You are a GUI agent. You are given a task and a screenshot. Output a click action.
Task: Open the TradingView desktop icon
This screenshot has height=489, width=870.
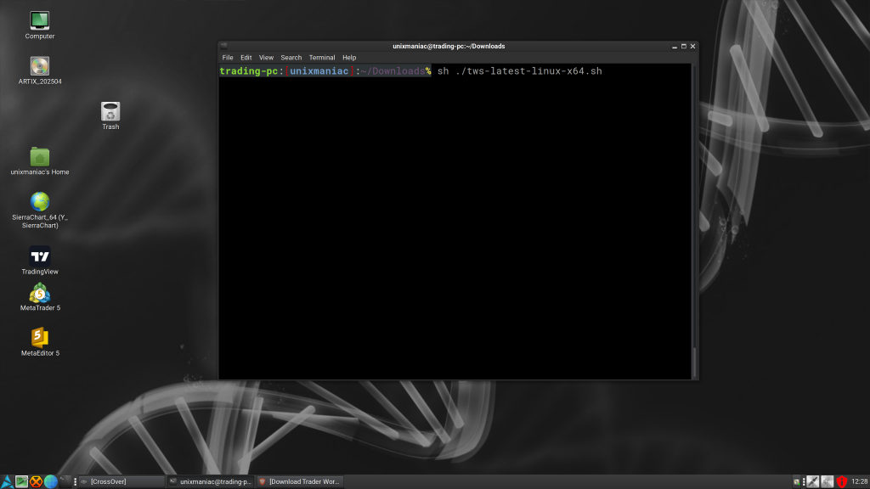(39, 256)
